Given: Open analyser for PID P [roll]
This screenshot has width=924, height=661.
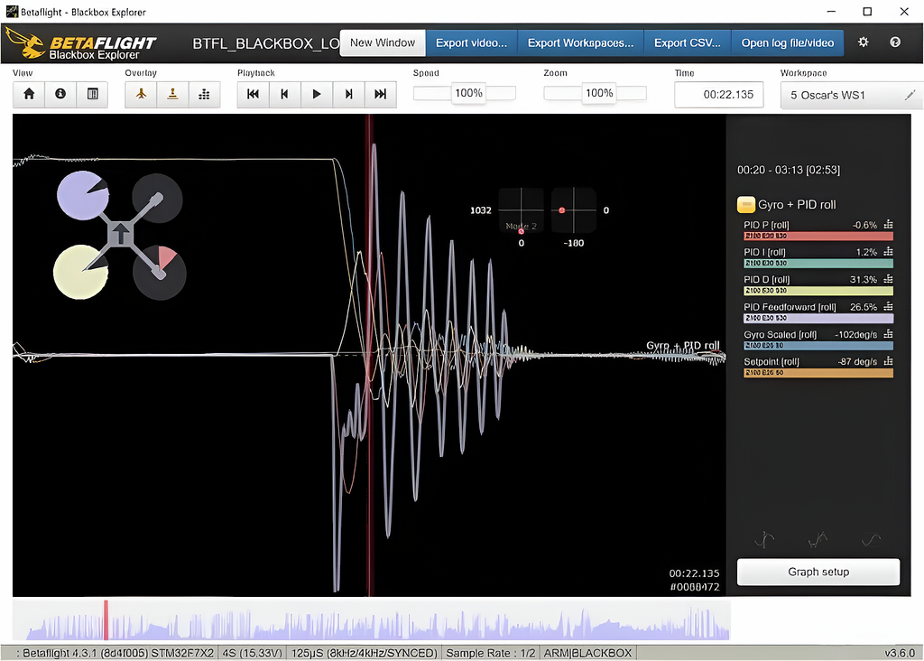Looking at the screenshot, I should [x=888, y=225].
